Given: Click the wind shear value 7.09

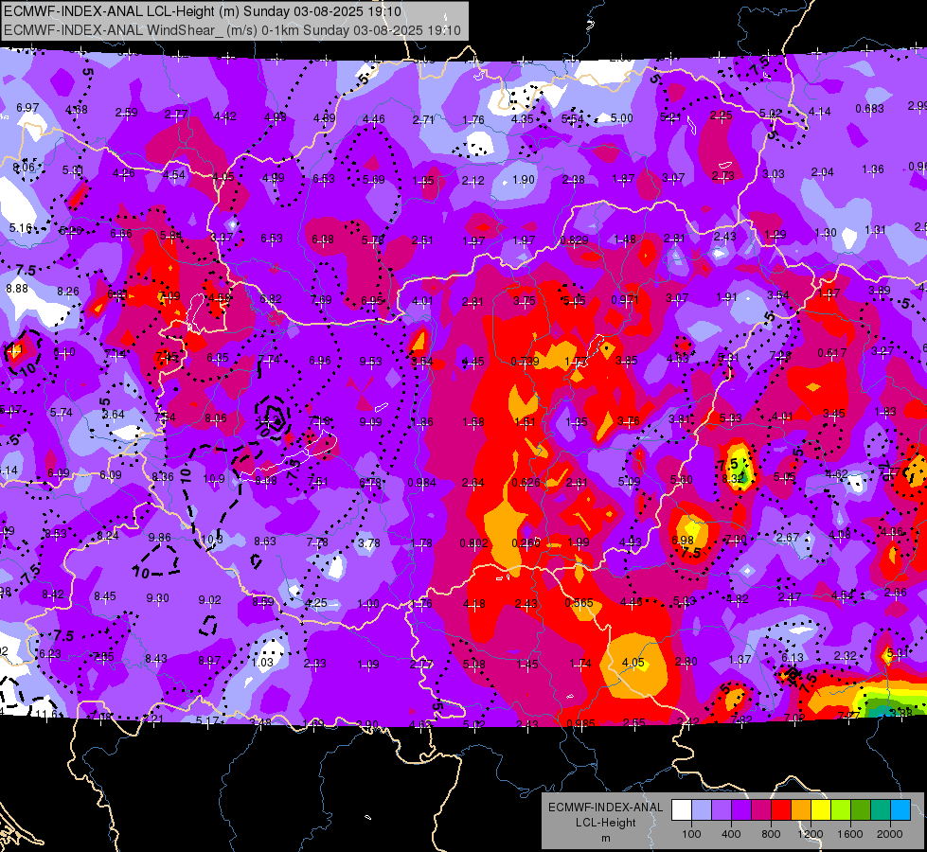Looking at the screenshot, I should (169, 295).
